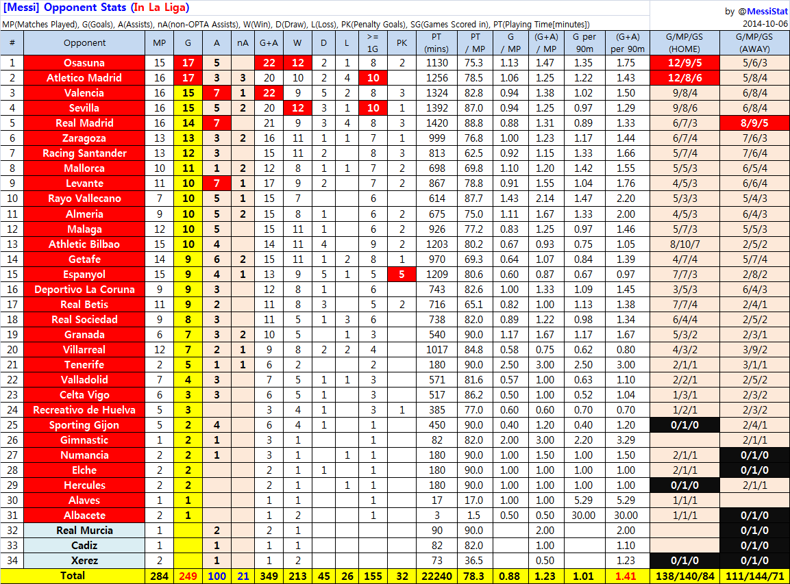
Task: Select the Atletico Madrid row name
Action: tap(84, 78)
